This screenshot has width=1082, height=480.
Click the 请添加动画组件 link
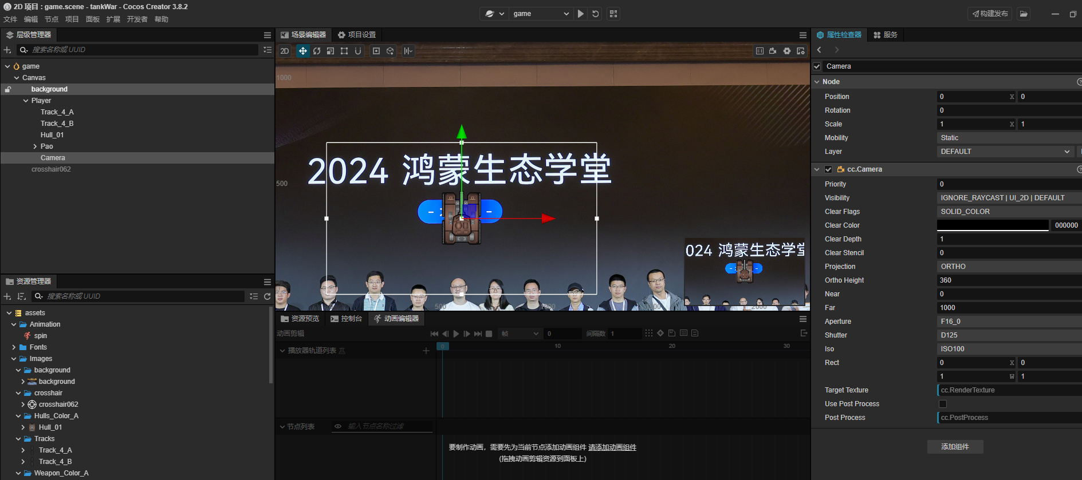(612, 447)
